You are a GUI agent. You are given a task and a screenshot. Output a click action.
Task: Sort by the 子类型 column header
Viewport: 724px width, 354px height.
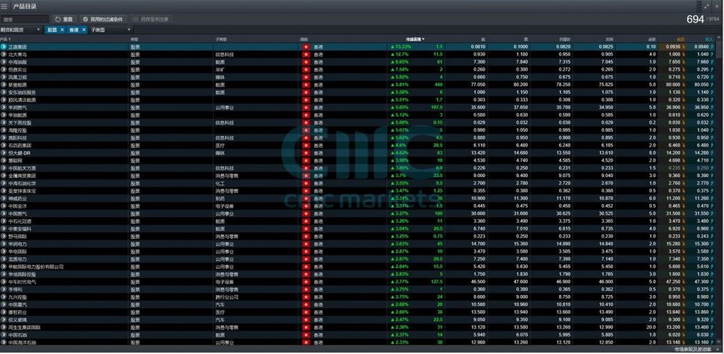(220, 39)
